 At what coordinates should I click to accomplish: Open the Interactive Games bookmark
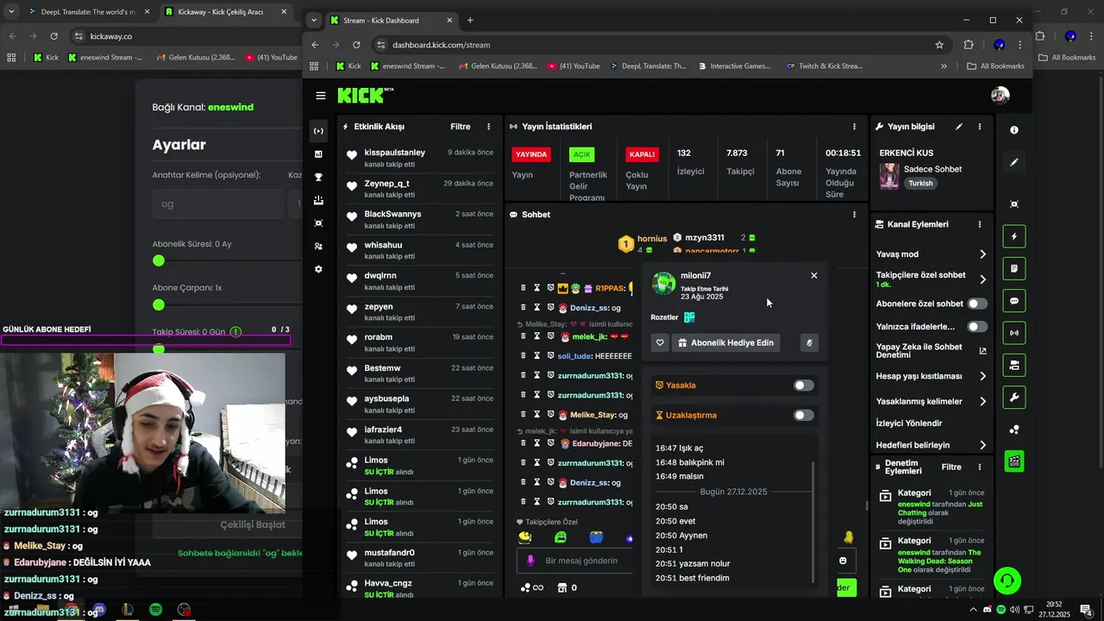pyautogui.click(x=734, y=66)
